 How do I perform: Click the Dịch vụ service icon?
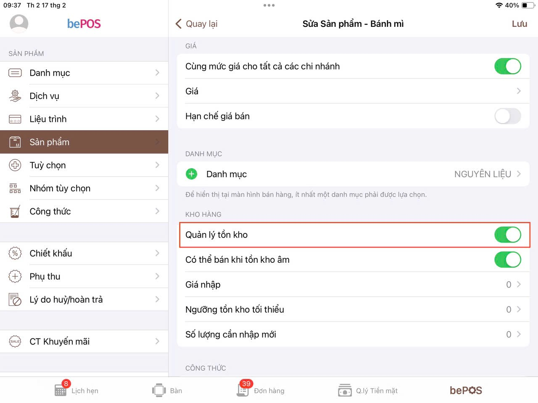tap(15, 96)
